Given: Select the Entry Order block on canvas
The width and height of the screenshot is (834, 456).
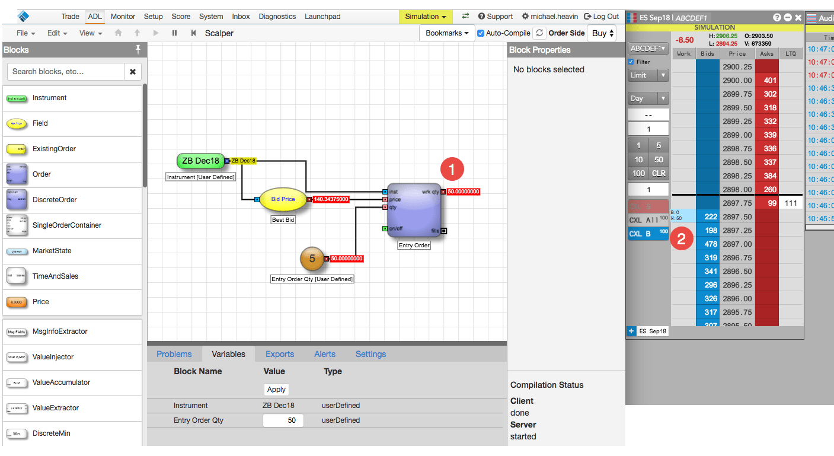Looking at the screenshot, I should (414, 211).
